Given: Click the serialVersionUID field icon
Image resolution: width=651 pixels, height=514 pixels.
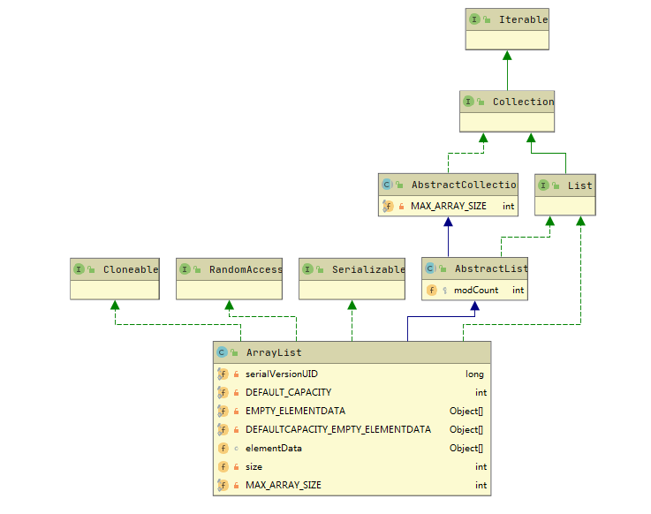Looking at the screenshot, I should coord(222,374).
